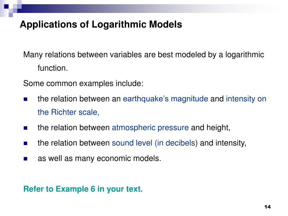
Task: Click the words and height after pressure
Action: 211,128
